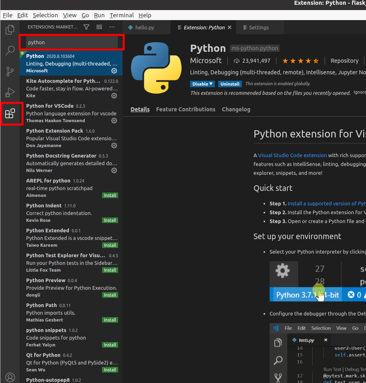This screenshot has height=383, width=366.
Task: Open the View menu
Action: [70, 15]
